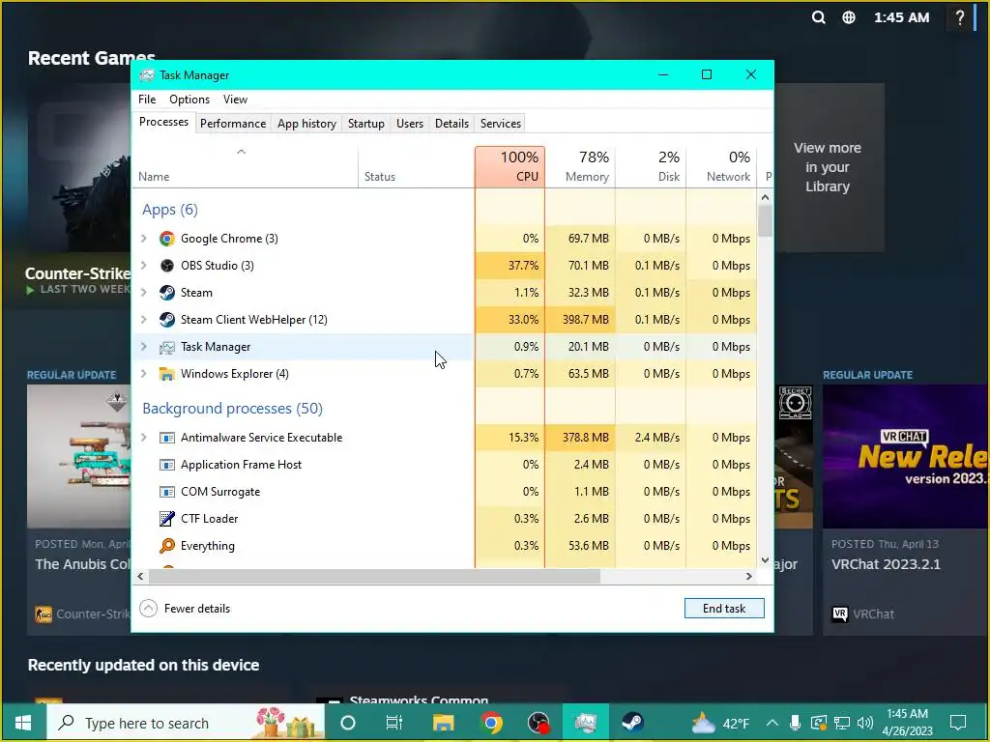Image resolution: width=990 pixels, height=742 pixels.
Task: Open Google Chrome from the taskbar
Action: pyautogui.click(x=491, y=723)
